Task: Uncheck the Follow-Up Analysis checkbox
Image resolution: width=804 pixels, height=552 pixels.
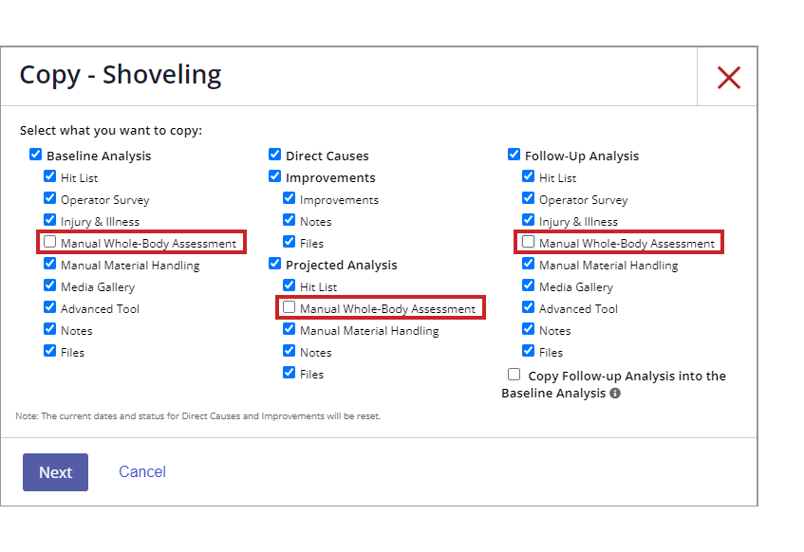Action: coord(514,155)
